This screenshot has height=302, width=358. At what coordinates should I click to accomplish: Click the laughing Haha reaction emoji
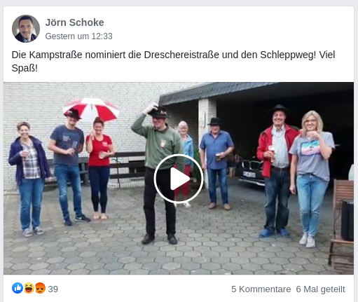point(29,288)
